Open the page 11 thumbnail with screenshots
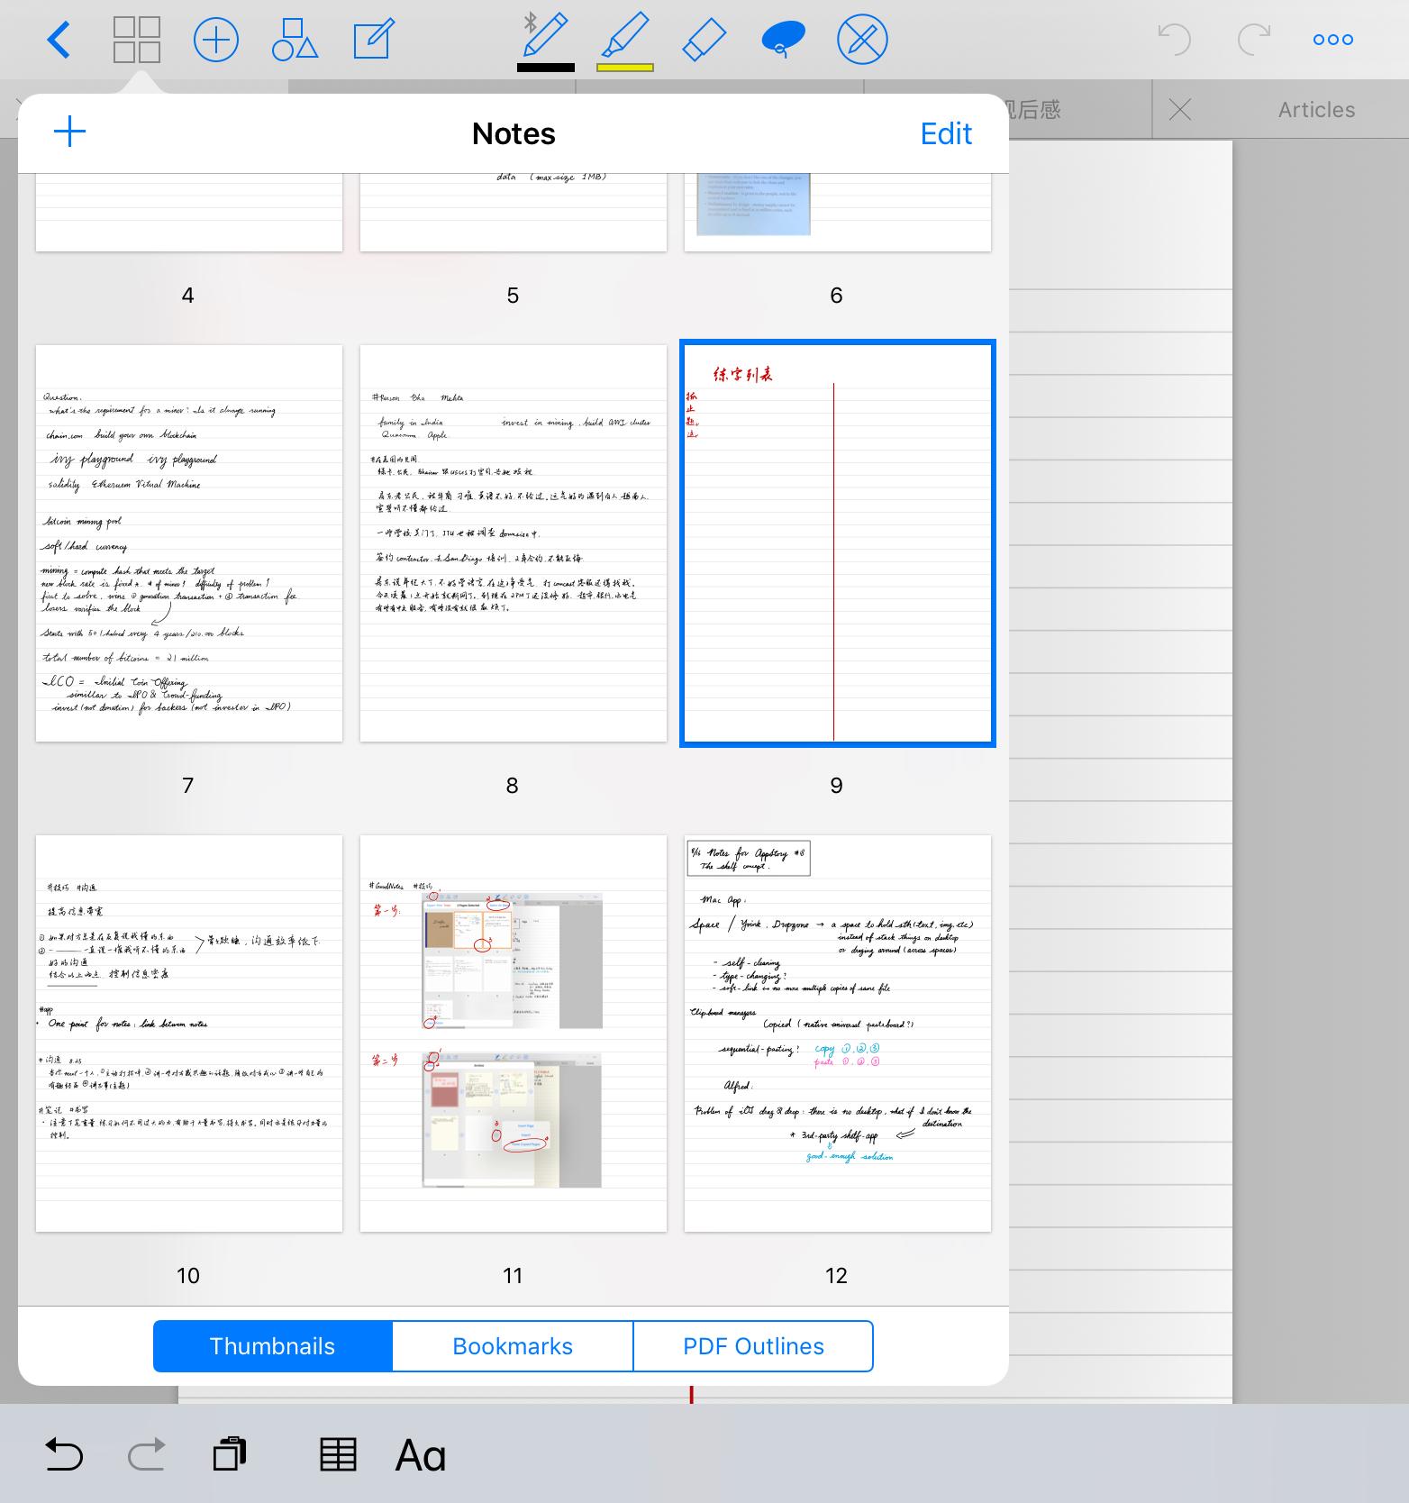Viewport: 1409px width, 1503px height. (514, 1034)
